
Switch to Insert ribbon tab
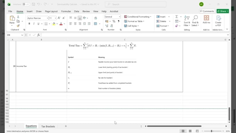[29, 11]
